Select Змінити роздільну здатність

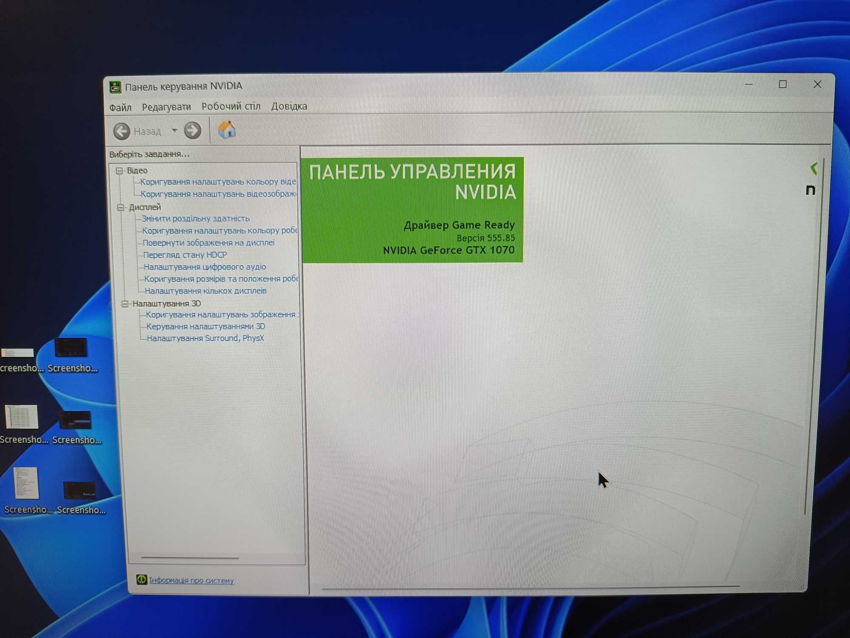click(195, 219)
